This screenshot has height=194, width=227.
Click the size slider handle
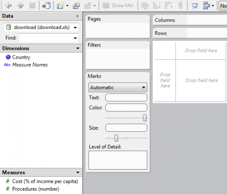116,138
